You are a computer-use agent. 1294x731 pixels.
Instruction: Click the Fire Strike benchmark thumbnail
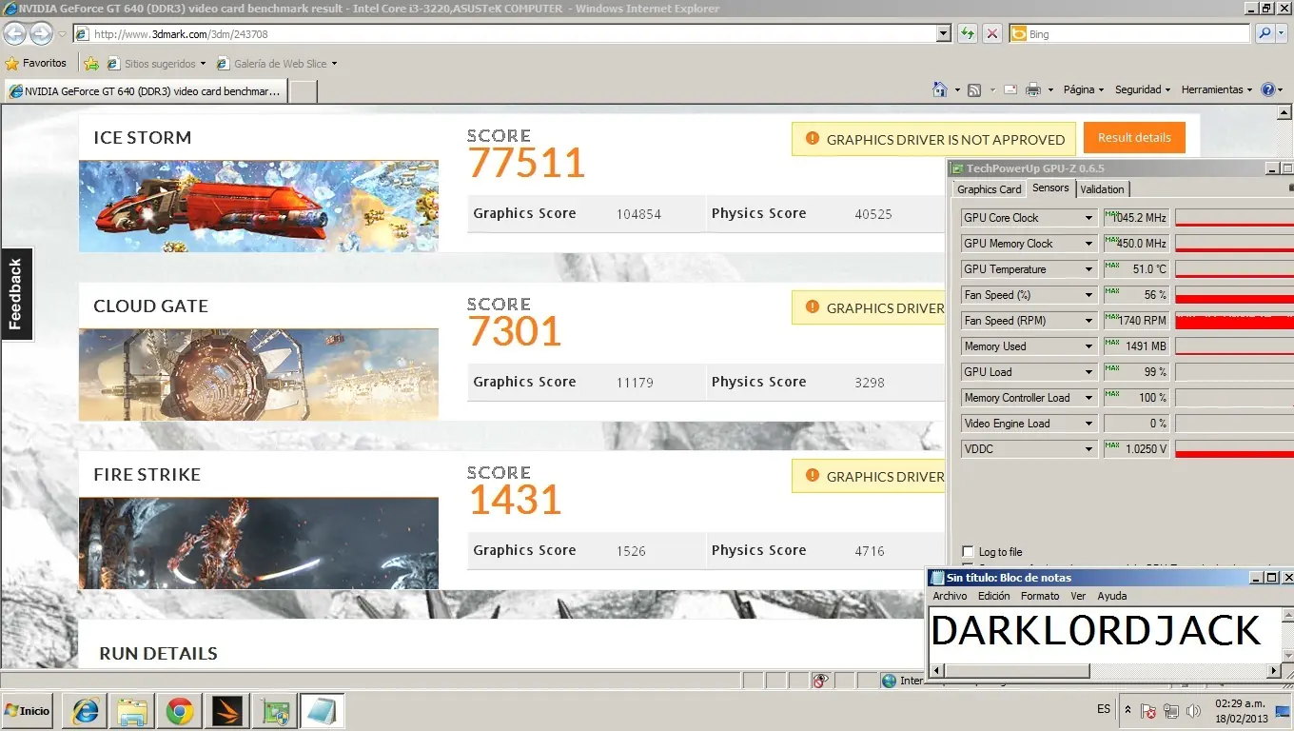tap(259, 543)
